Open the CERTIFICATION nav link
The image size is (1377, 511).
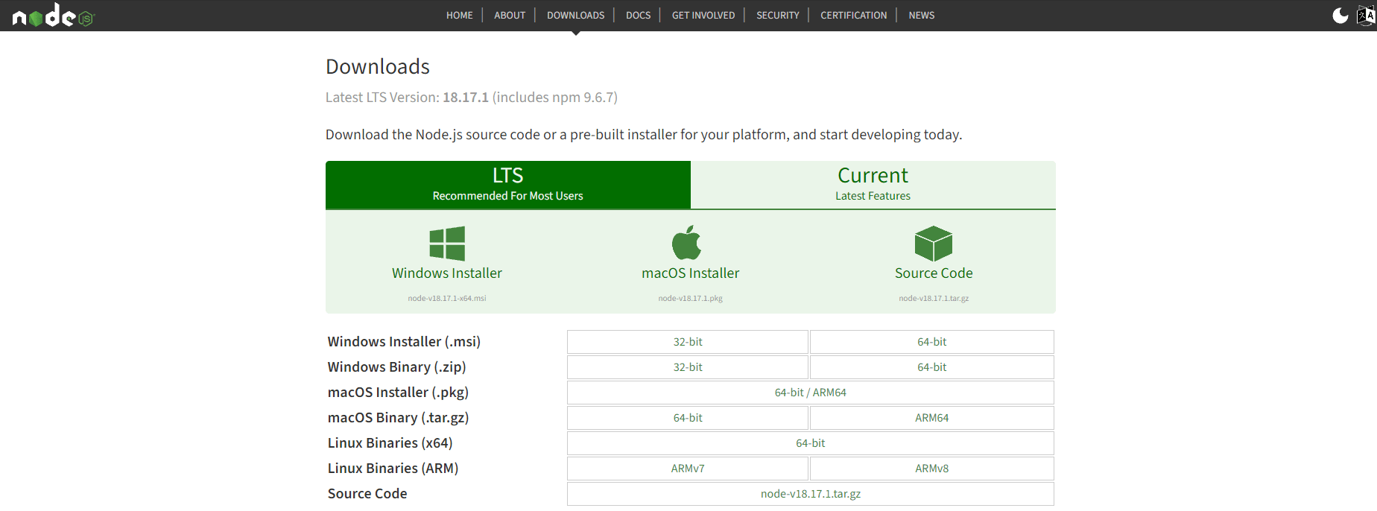coord(854,15)
